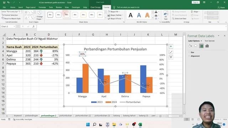Apply the black WordArt style A
This screenshot has height=128, width=228.
(x=131, y=15)
